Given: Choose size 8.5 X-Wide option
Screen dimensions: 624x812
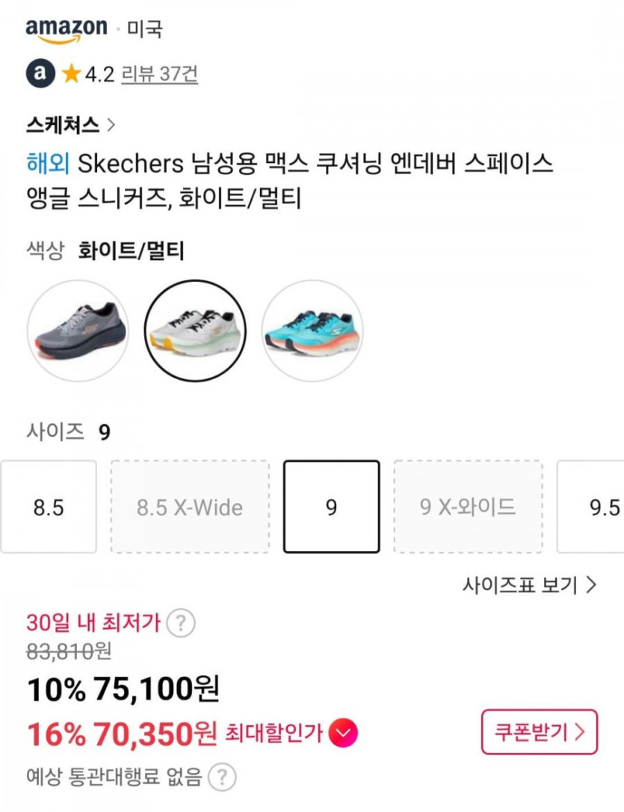Looking at the screenshot, I should 190,507.
